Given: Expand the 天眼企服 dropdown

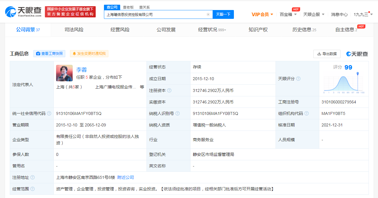Looking at the screenshot, I should coord(314,14).
